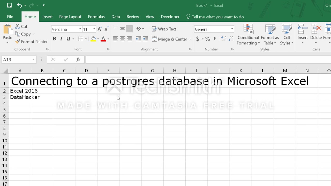Screen dimensions: 331x186
Task: Click the red Font Color A
Action: pos(103,39)
